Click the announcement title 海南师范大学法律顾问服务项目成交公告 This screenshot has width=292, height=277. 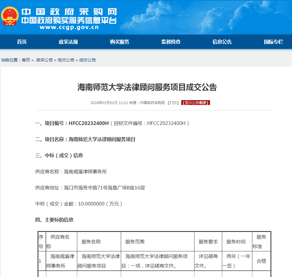[x=147, y=87]
